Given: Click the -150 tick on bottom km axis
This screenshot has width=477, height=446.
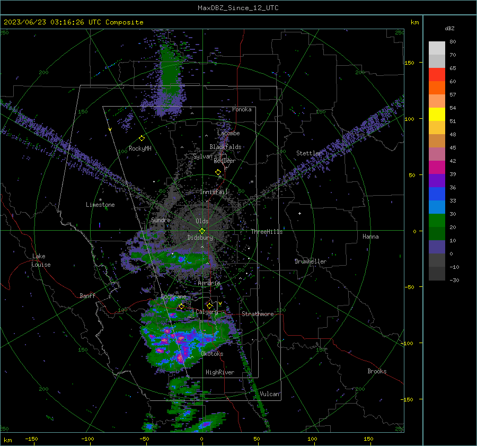Looking at the screenshot, I should [x=31, y=439].
